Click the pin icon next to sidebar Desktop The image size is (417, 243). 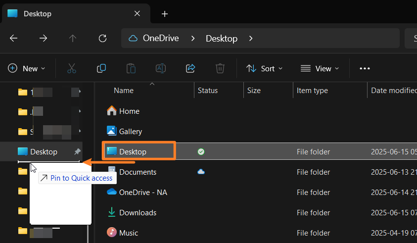(x=77, y=152)
